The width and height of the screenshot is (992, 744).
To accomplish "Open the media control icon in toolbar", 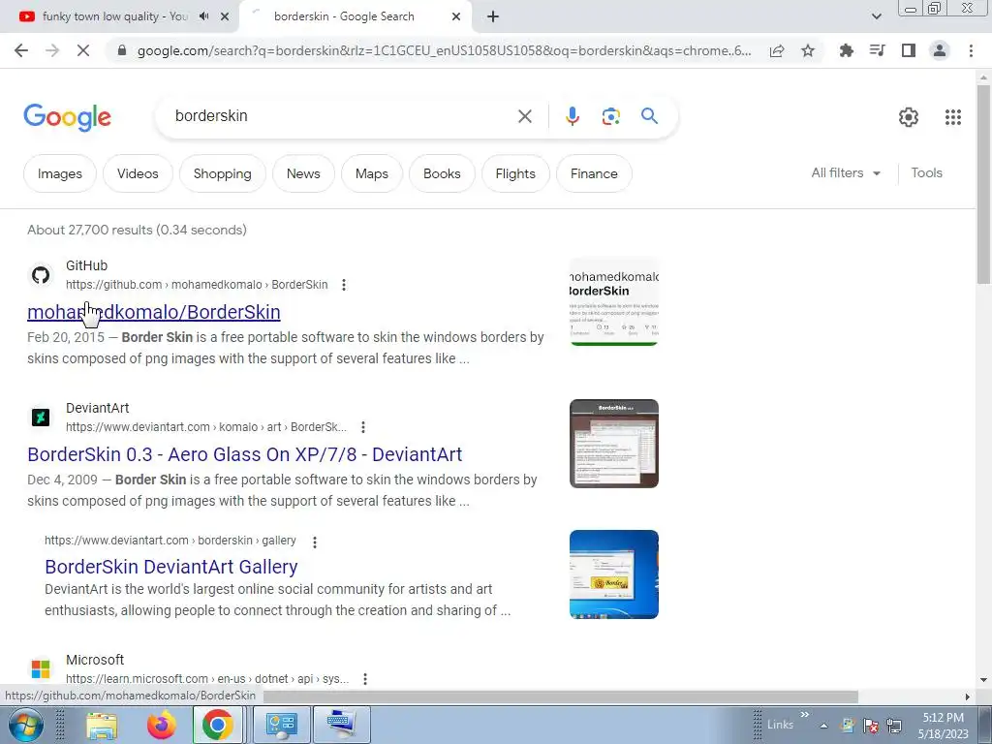I will tap(877, 50).
